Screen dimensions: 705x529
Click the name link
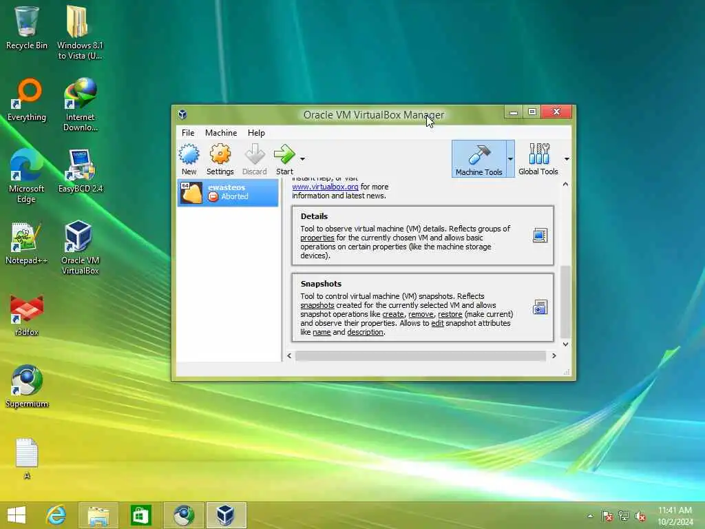point(322,333)
